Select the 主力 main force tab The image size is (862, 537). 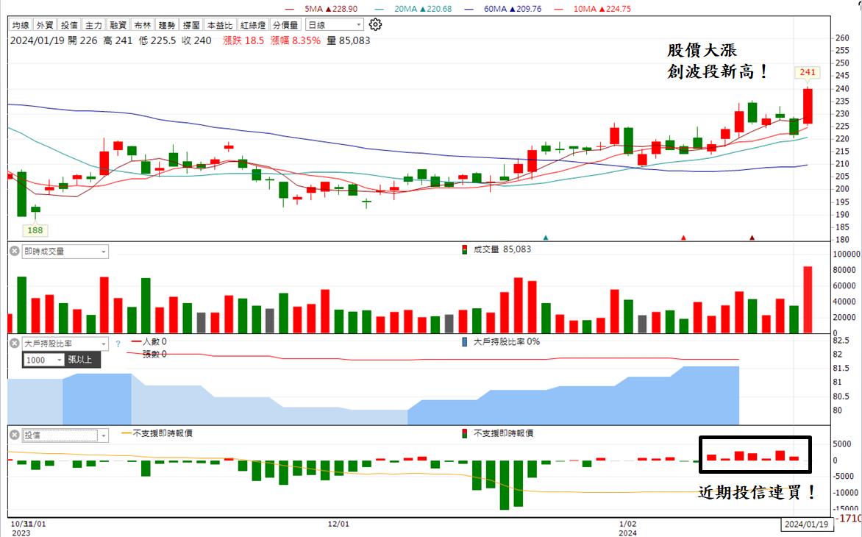pyautogui.click(x=94, y=25)
